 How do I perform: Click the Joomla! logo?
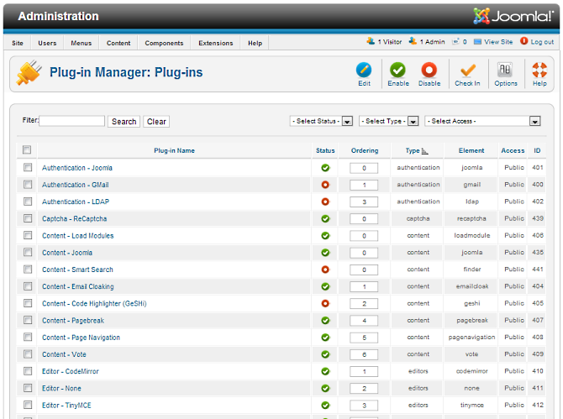tap(513, 16)
